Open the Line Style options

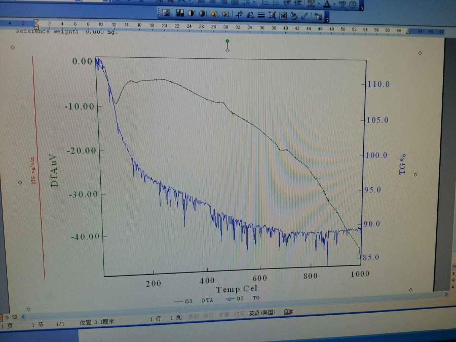point(261,15)
